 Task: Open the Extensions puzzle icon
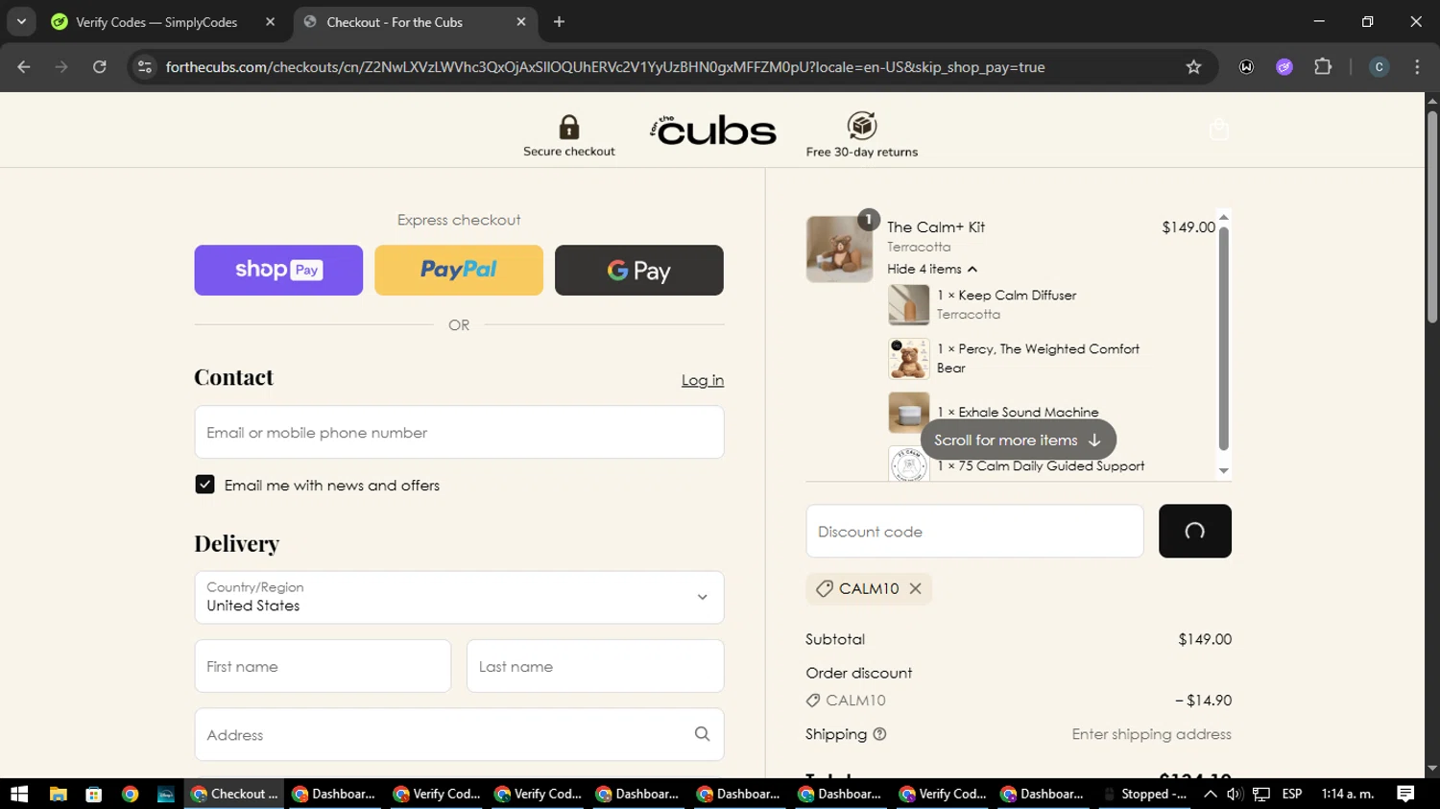coord(1323,67)
